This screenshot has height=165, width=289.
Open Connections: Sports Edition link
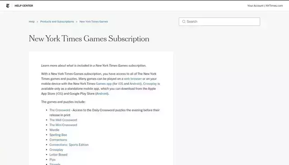(x=69, y=145)
